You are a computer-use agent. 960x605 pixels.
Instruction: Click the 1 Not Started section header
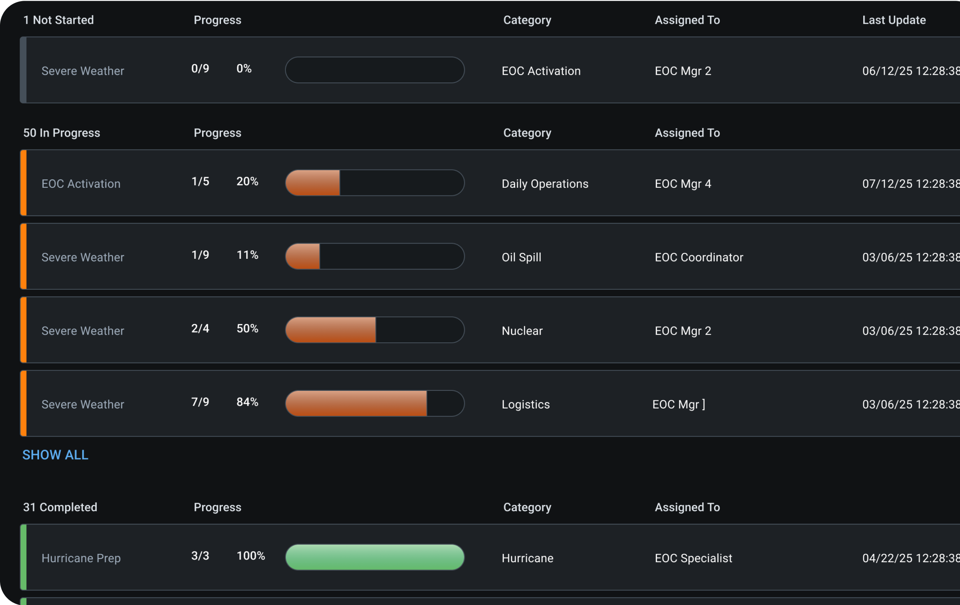tap(58, 20)
